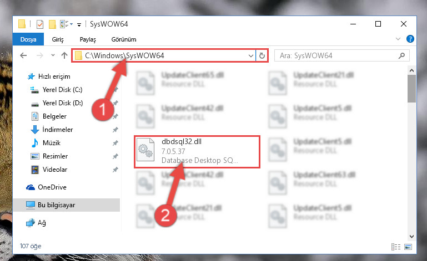This screenshot has height=261, width=427.
Task: Expand the ribbon with the chevron
Action: coord(398,39)
